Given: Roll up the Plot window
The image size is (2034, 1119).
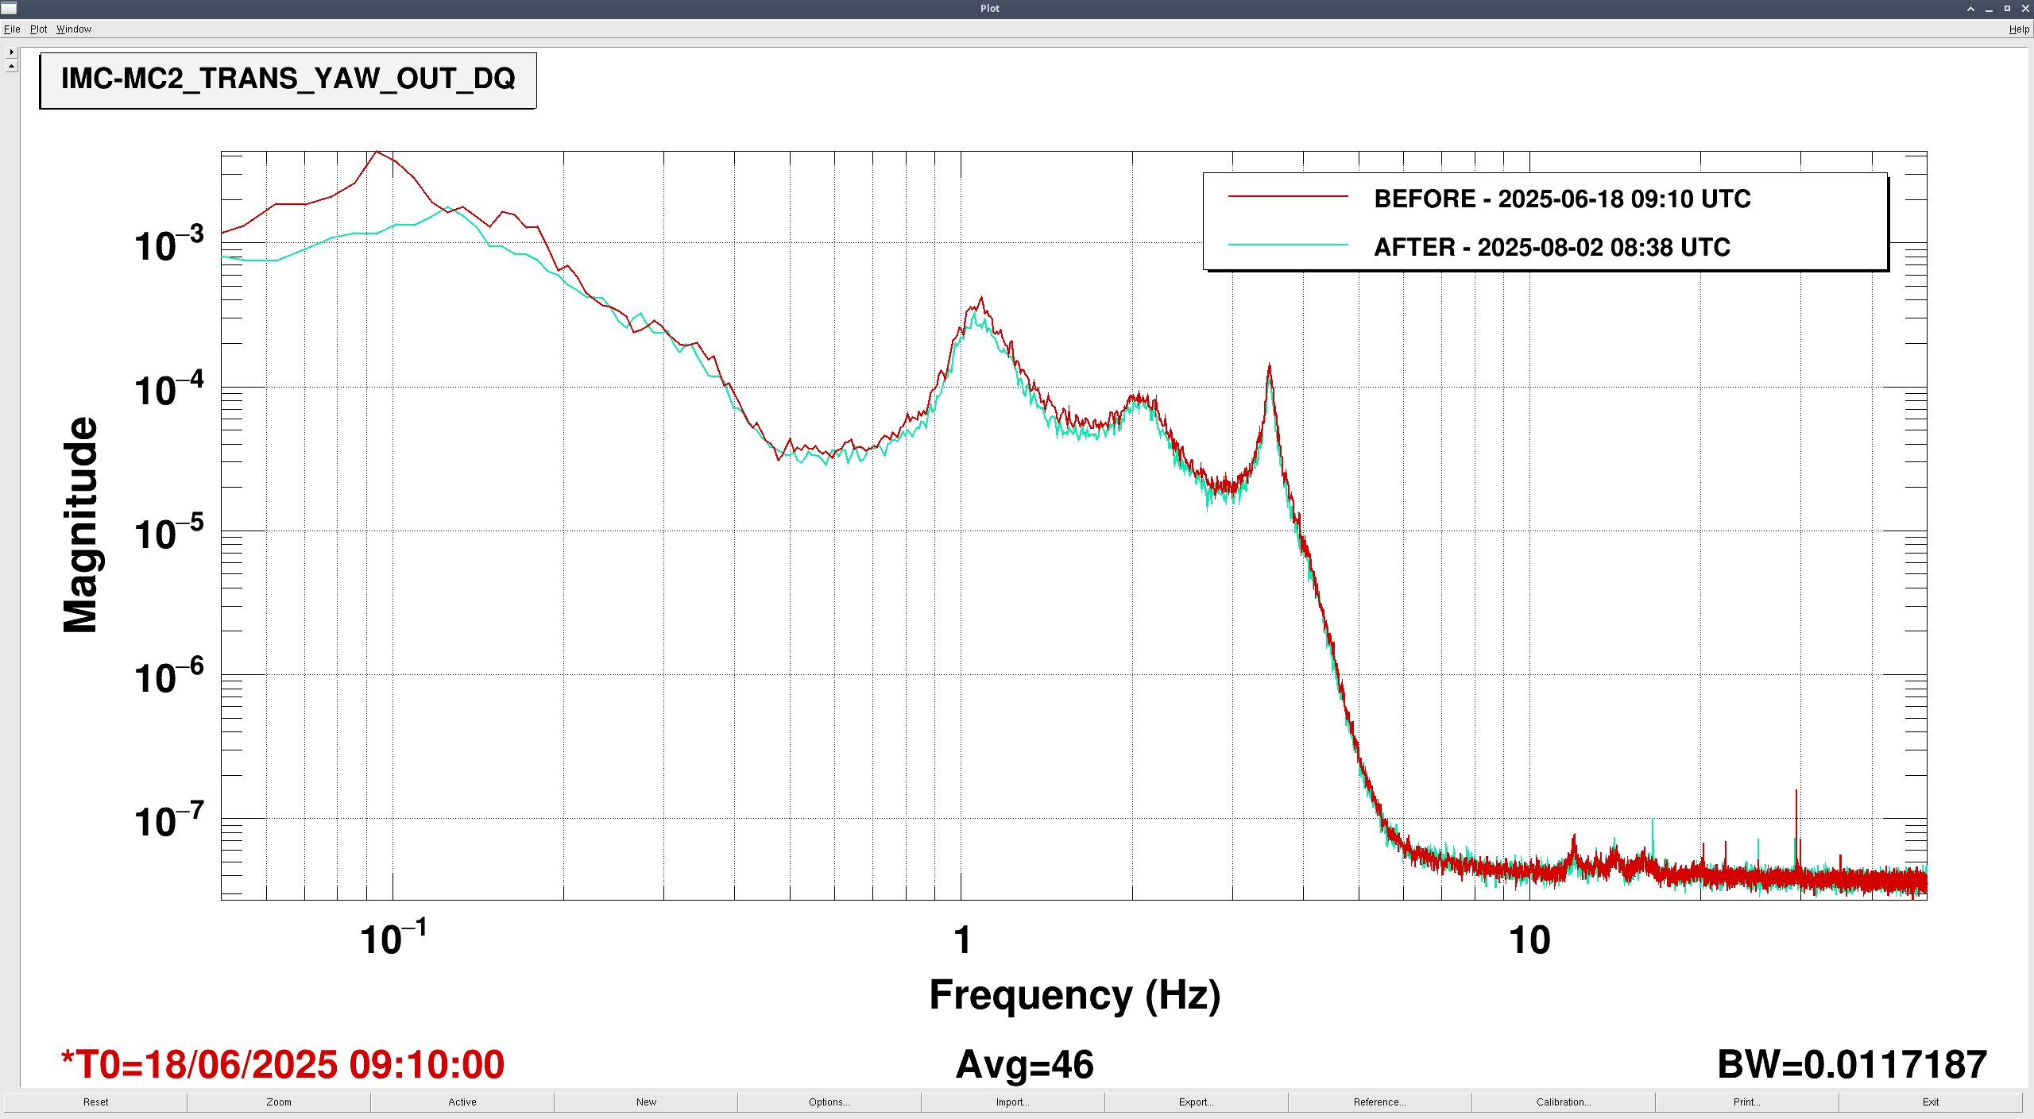Looking at the screenshot, I should point(1970,9).
